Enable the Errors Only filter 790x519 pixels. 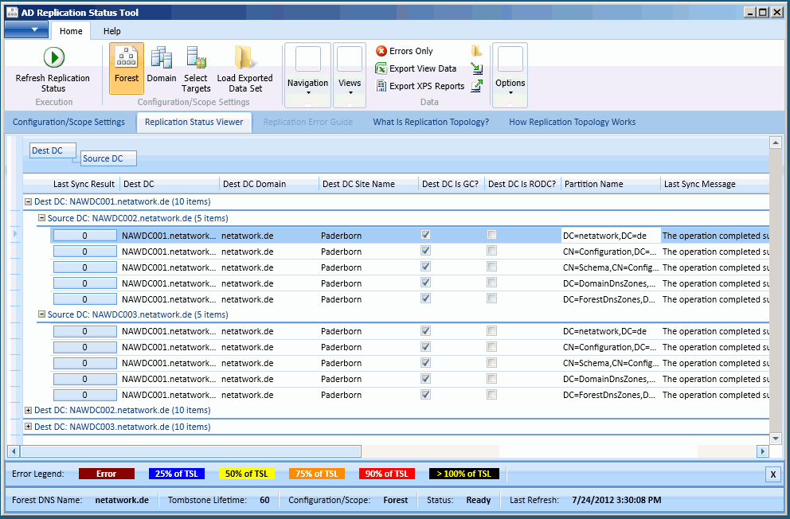coord(381,50)
